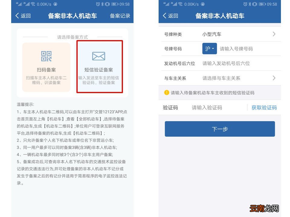
Task: Click the back chevron on the form screen
Action: click(165, 16)
